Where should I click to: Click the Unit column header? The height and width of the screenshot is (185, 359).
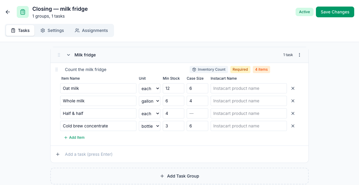(142, 78)
